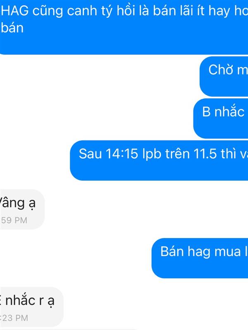Tap the 'E nhắc r ạ' message
This screenshot has height=330, width=248.
click(x=32, y=307)
